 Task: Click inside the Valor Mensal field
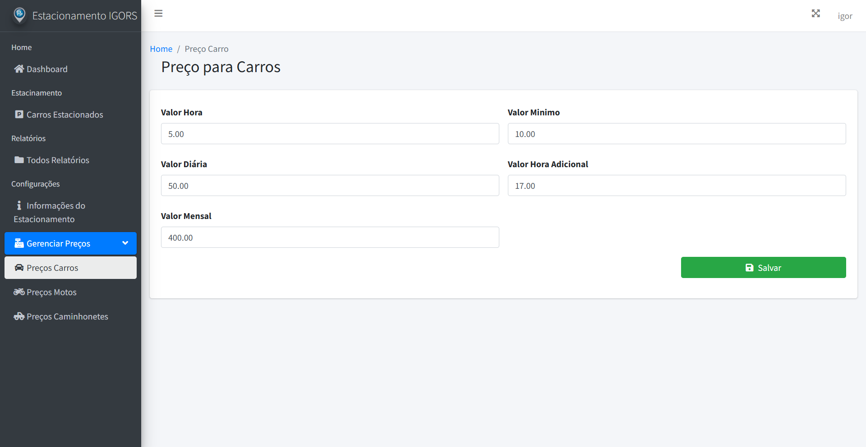(330, 237)
